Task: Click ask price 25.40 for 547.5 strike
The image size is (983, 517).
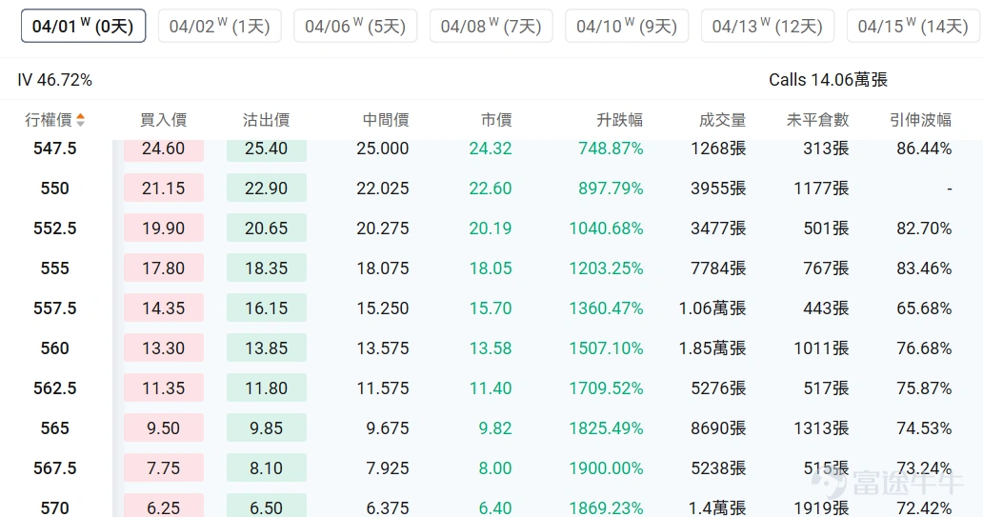Action: tap(267, 149)
